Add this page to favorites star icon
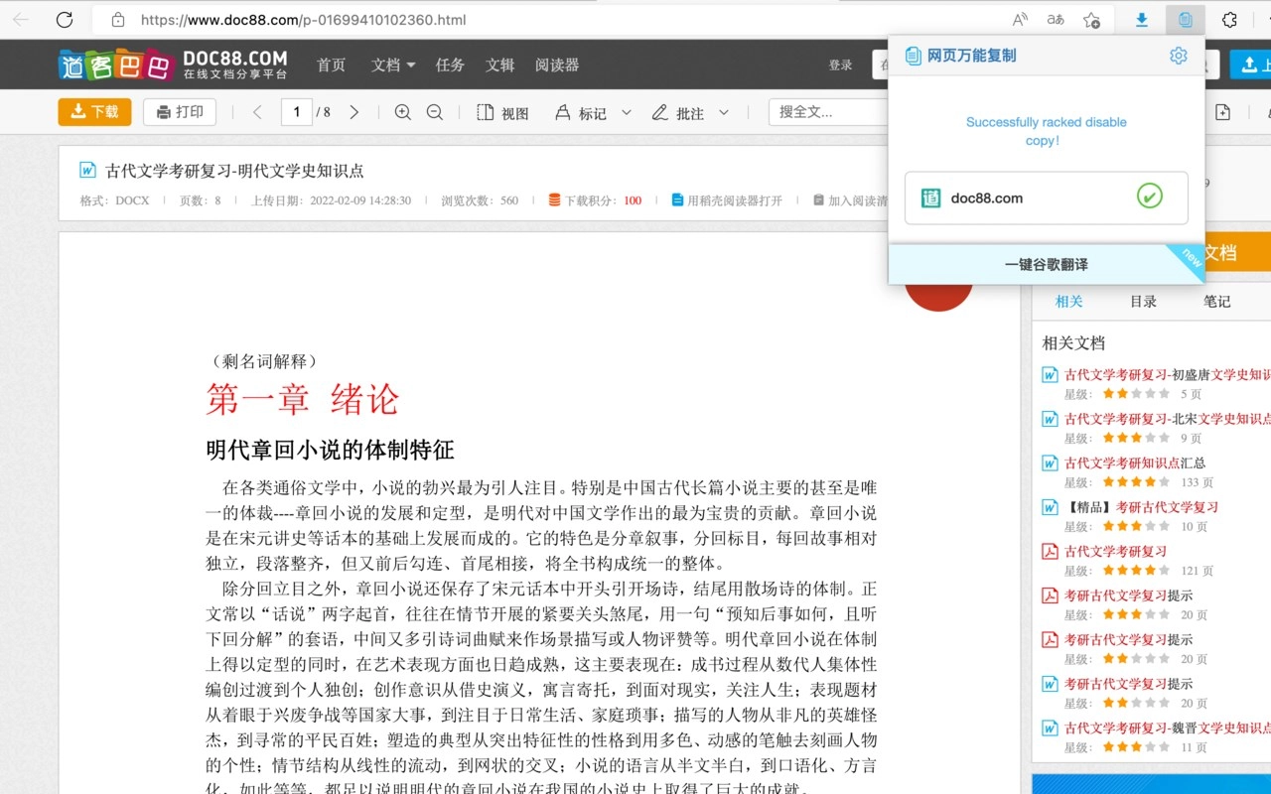Viewport: 1271px width, 794px height. tap(1091, 20)
